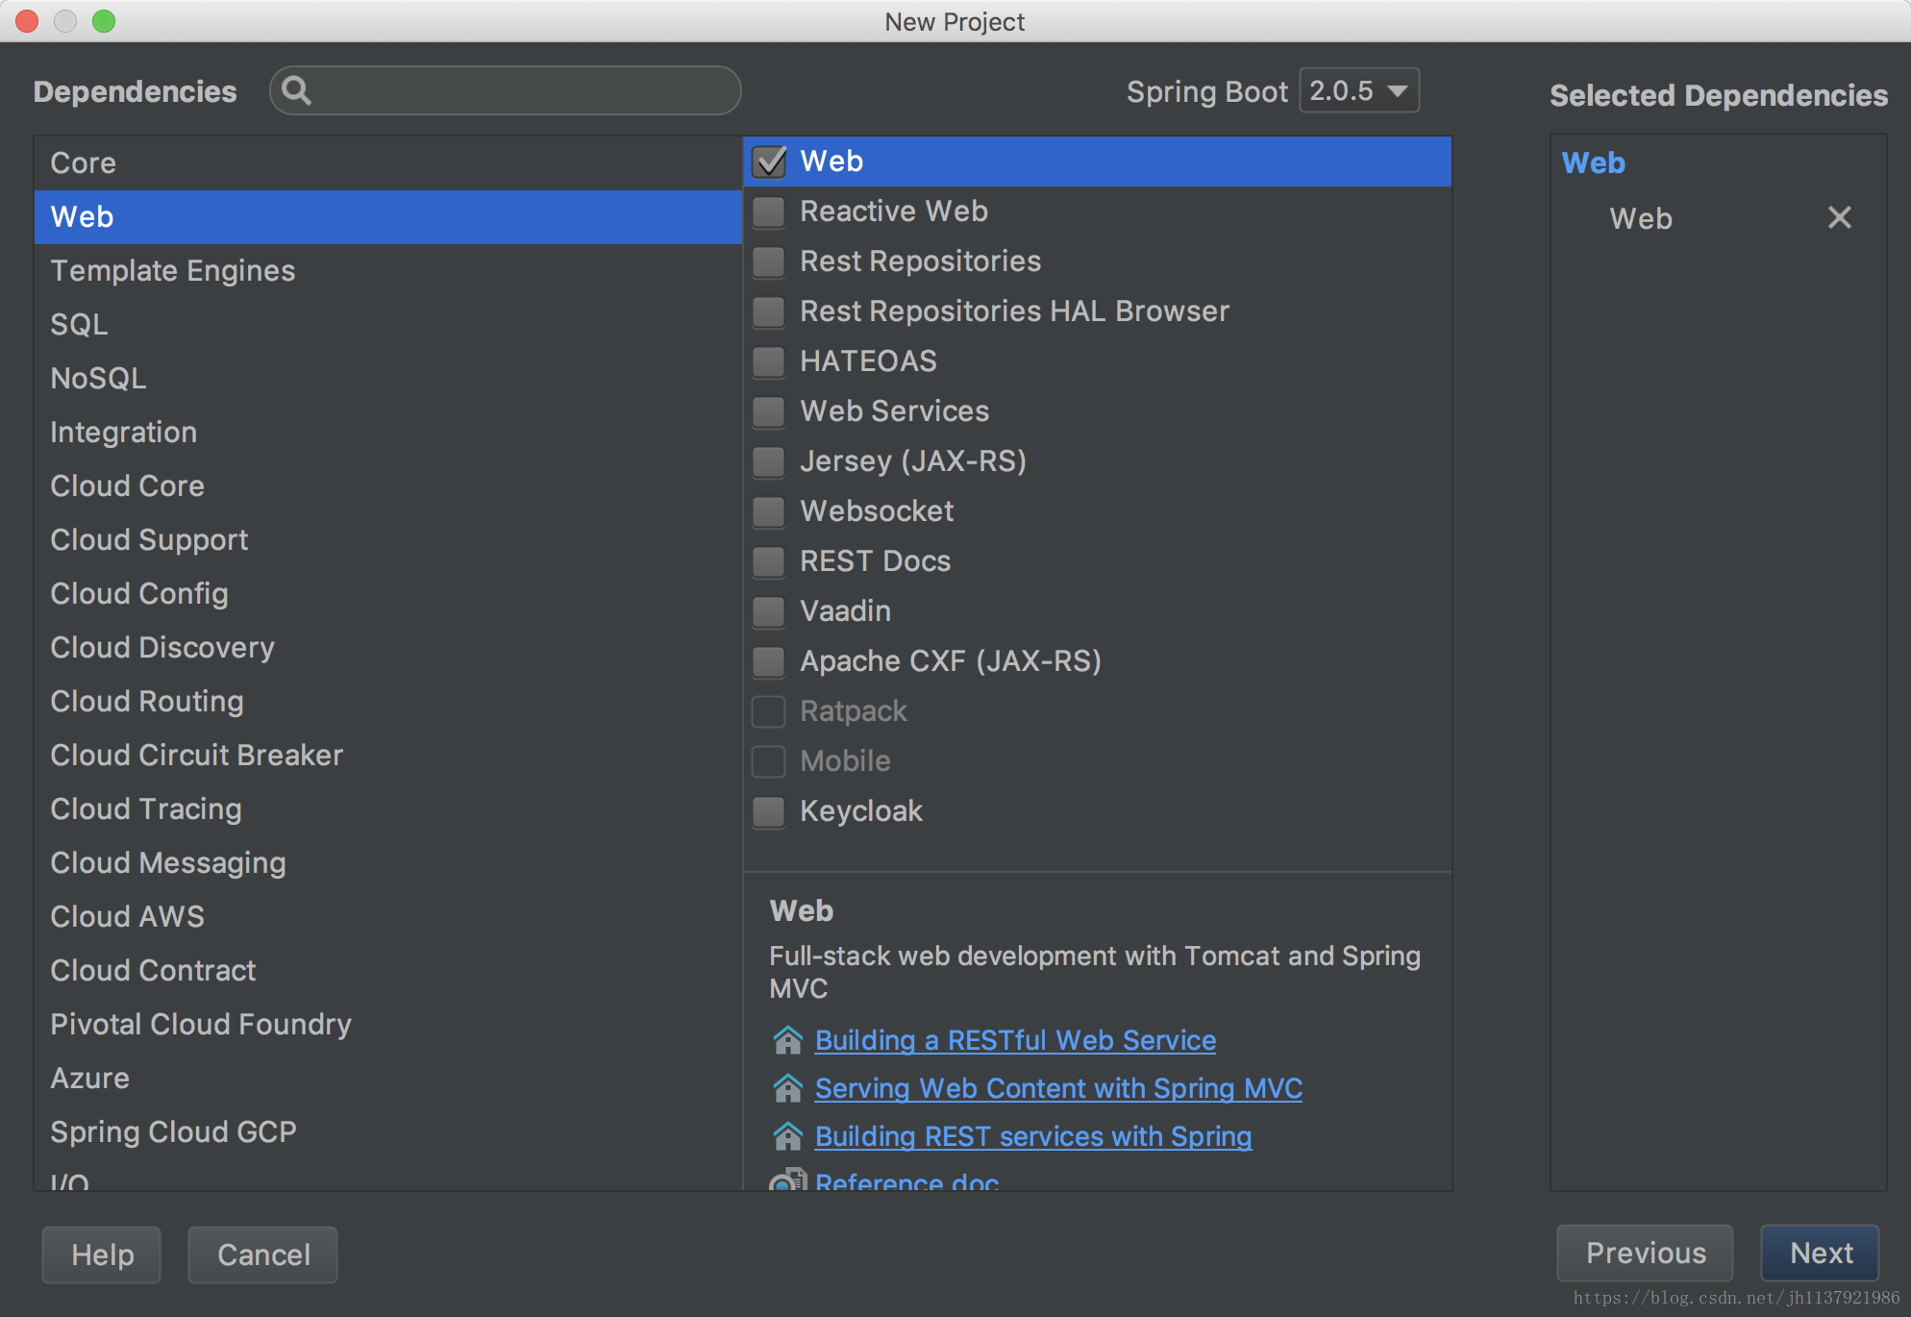Viewport: 1911px width, 1317px height.
Task: Select the Integration category
Action: click(388, 433)
